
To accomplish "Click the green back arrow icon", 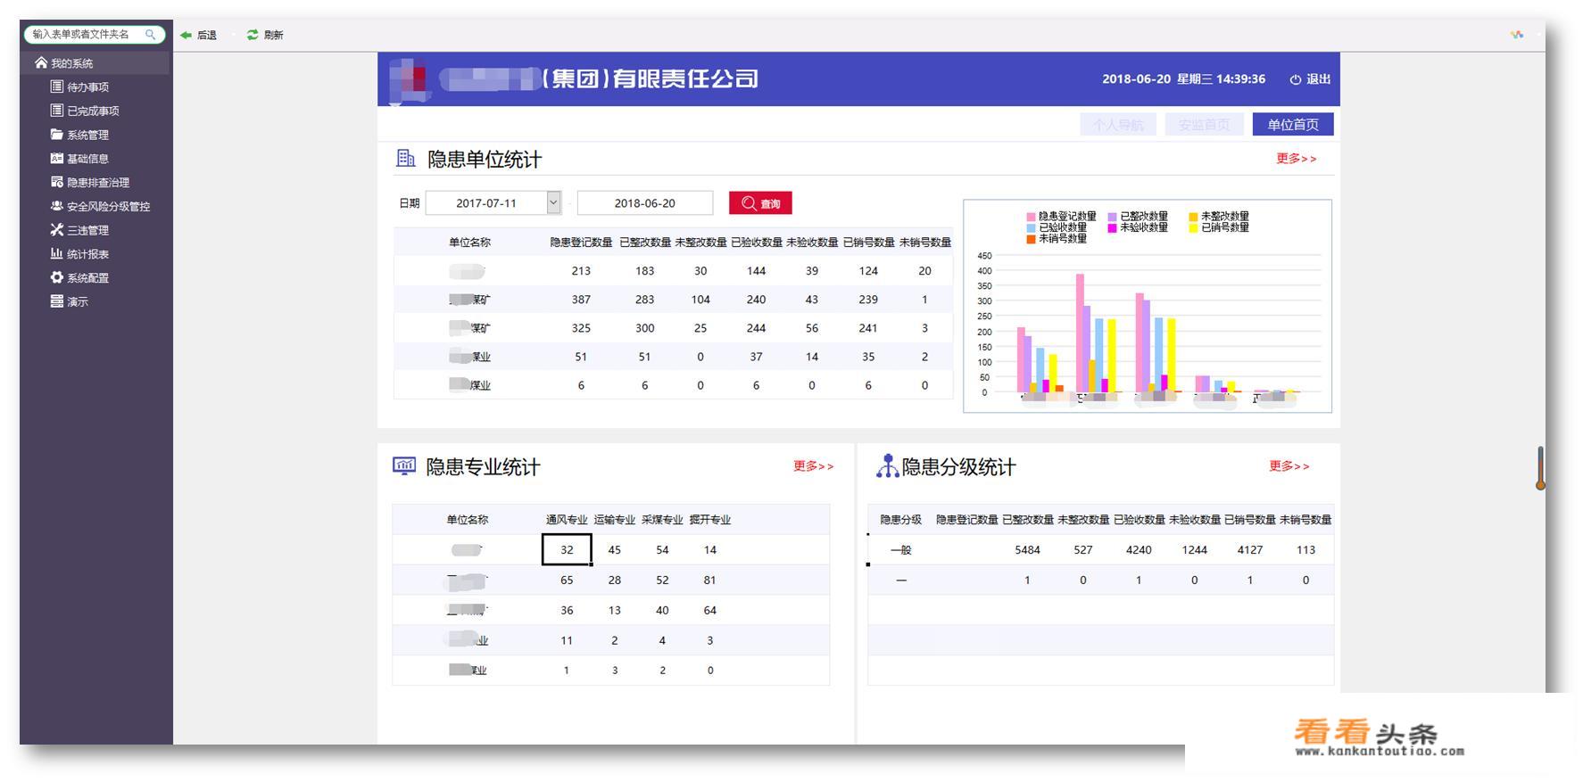I will coord(186,35).
